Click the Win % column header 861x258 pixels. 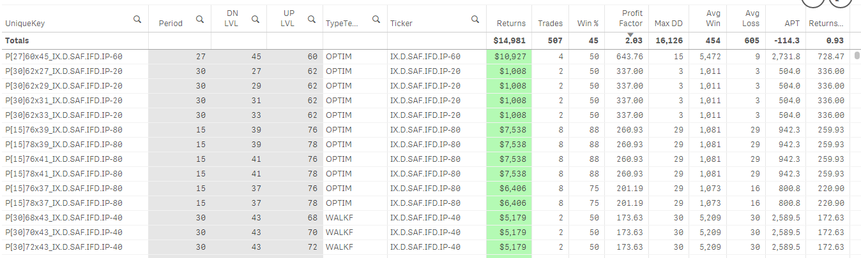tap(588, 24)
